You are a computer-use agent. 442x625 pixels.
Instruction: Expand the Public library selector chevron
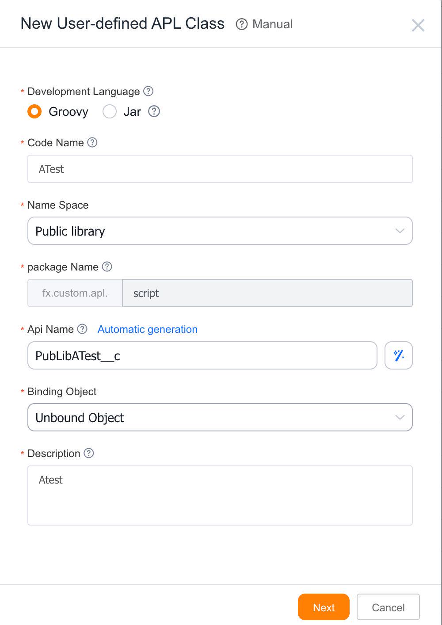[x=400, y=231]
